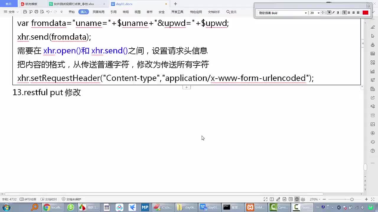Click the table grid icon in right sidebar

(x=373, y=54)
